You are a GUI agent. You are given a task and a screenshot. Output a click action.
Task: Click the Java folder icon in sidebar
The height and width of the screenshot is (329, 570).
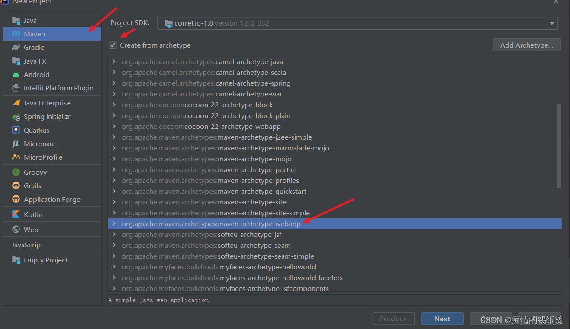16,20
